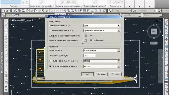Save the drawing with the floppy disk icon
Image resolution: width=169 pixels, height=95 pixels.
(x=11, y=11)
